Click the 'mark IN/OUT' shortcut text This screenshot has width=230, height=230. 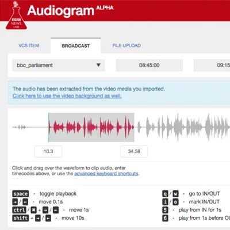204,202
